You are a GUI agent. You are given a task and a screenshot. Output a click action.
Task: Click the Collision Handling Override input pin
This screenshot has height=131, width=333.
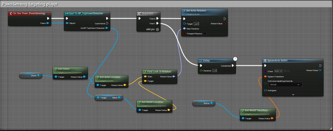[266, 83]
